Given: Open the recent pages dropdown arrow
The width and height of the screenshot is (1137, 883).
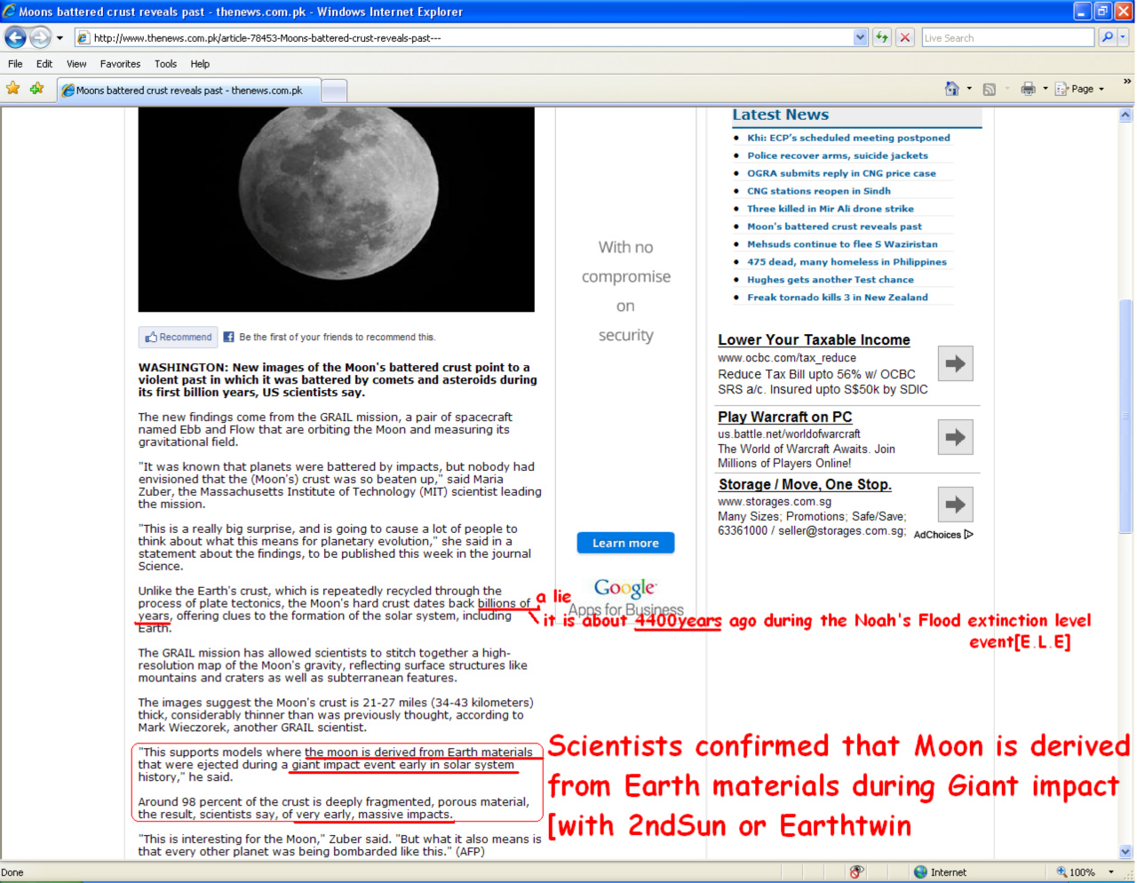Looking at the screenshot, I should point(60,38).
